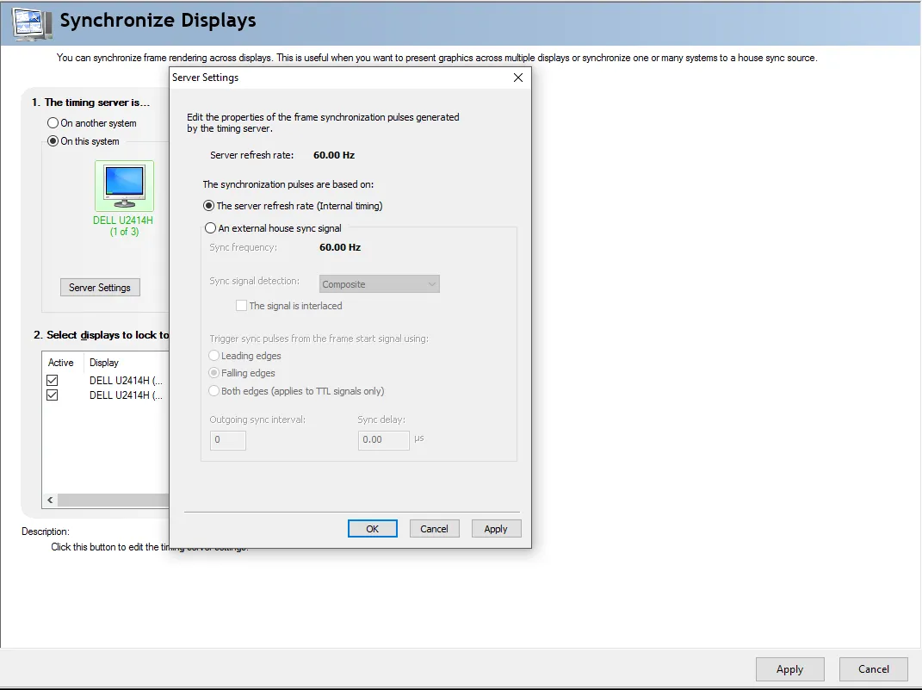Choose server refresh rate internal timing
Image resolution: width=922 pixels, height=690 pixels.
(208, 206)
